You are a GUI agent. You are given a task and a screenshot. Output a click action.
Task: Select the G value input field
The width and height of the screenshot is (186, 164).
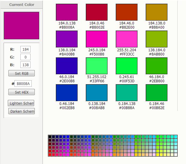pyautogui.click(x=25, y=57)
